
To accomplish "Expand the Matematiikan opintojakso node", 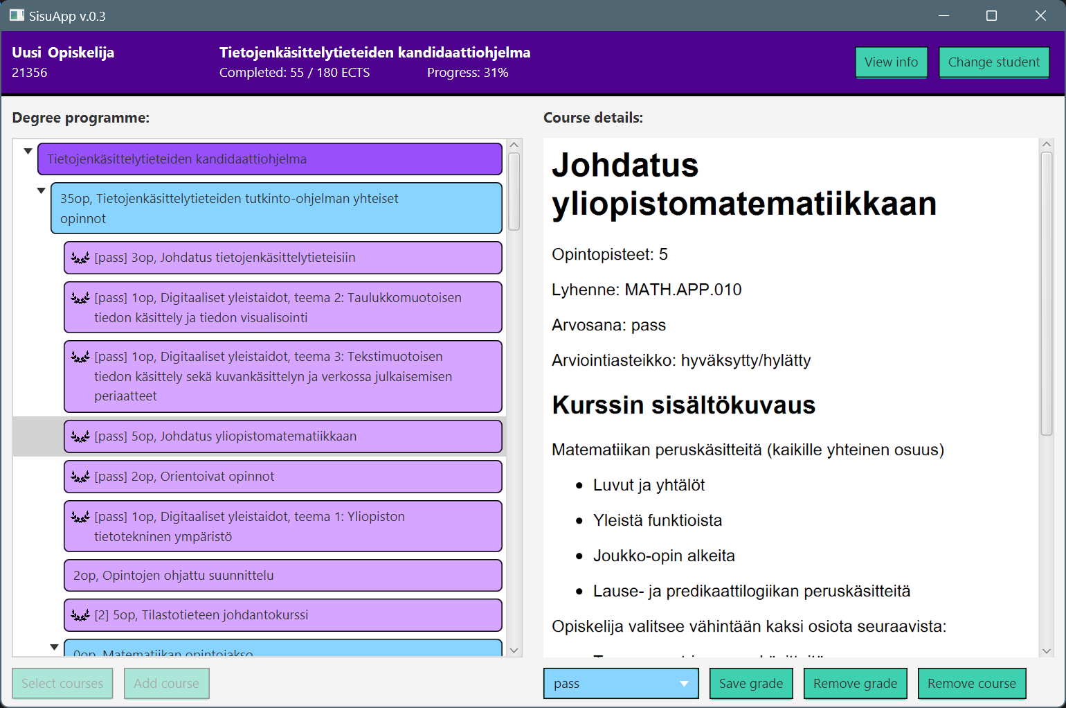I will click(54, 646).
